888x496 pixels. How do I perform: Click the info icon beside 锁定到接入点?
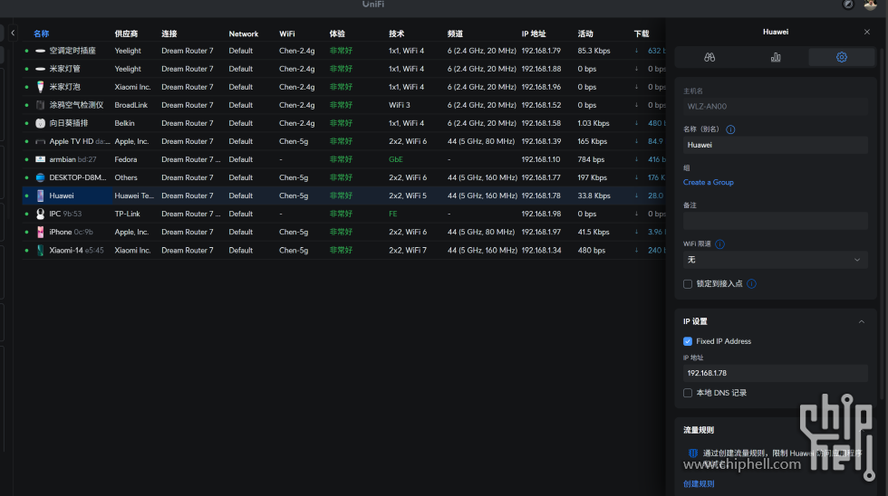pos(751,284)
